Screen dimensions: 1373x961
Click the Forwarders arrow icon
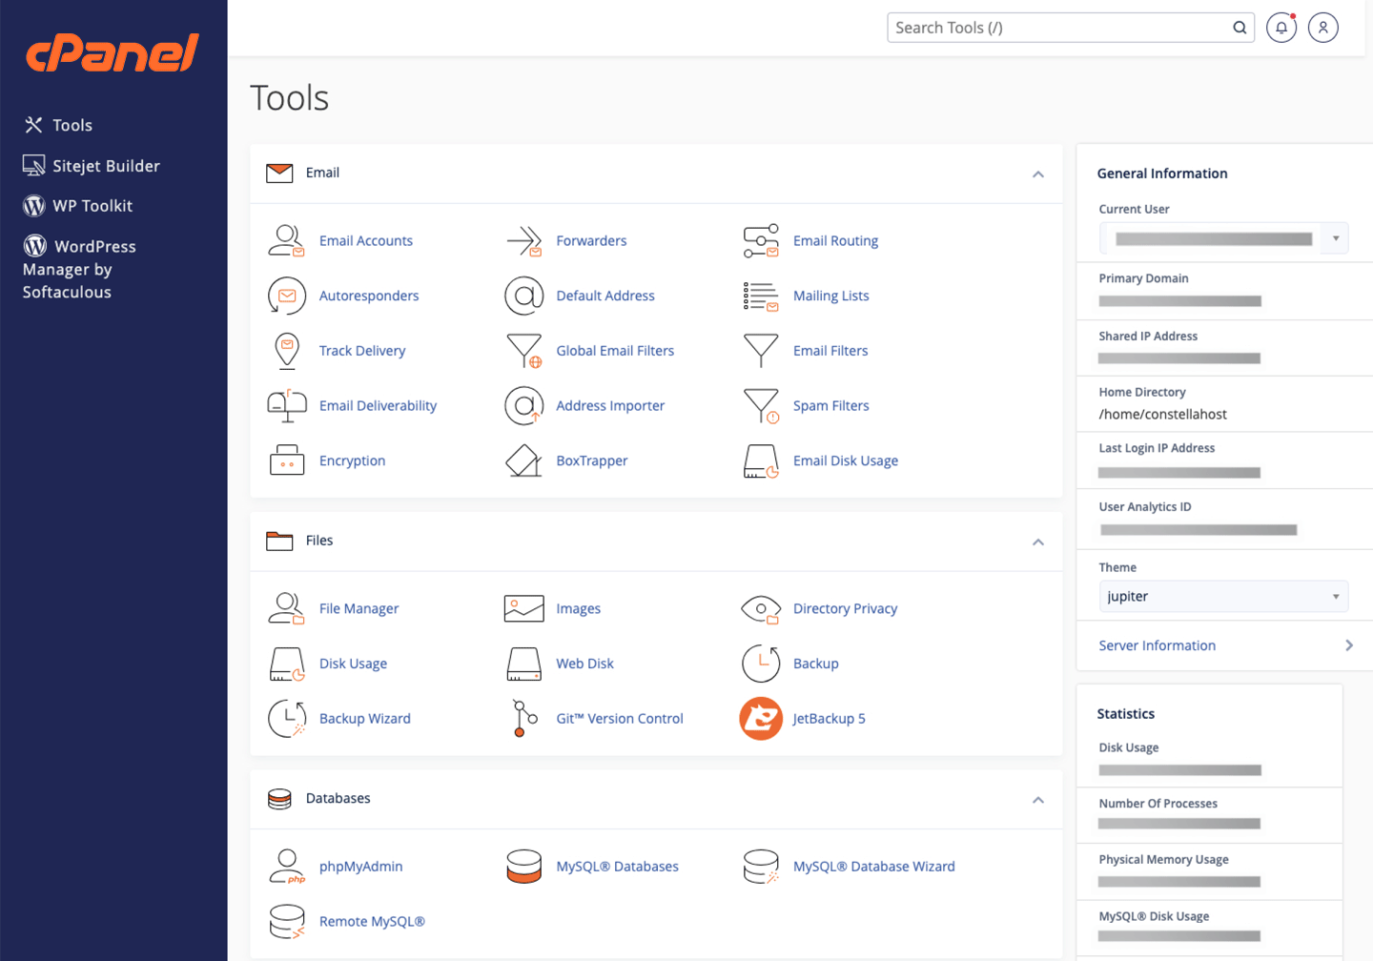(523, 241)
